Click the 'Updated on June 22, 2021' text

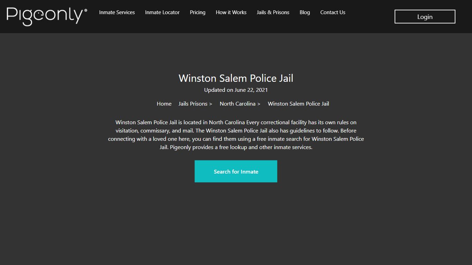pyautogui.click(x=236, y=90)
